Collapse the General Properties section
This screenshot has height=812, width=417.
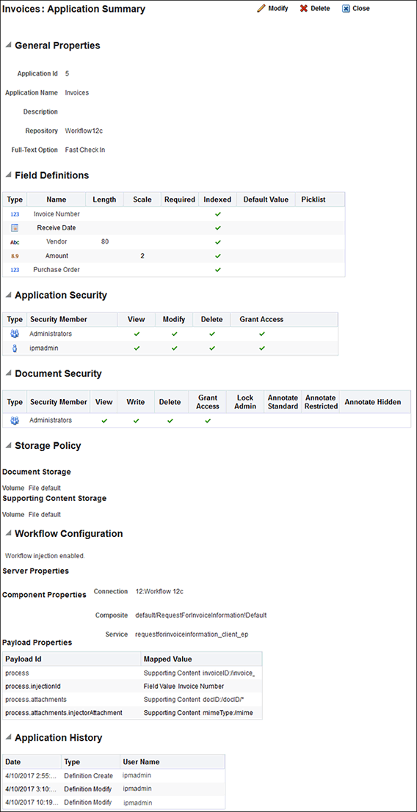(x=8, y=45)
